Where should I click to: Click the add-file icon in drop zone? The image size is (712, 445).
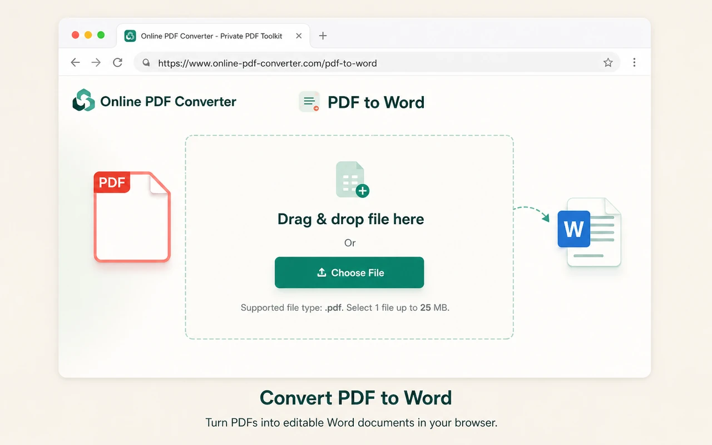click(x=353, y=180)
